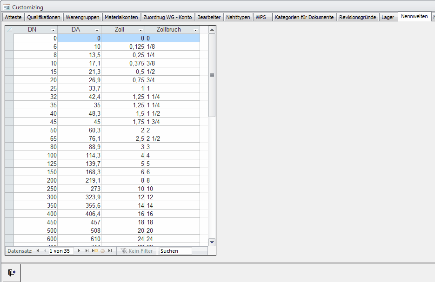Go to next record in navigator
The image size is (435, 282).
pyautogui.click(x=79, y=251)
